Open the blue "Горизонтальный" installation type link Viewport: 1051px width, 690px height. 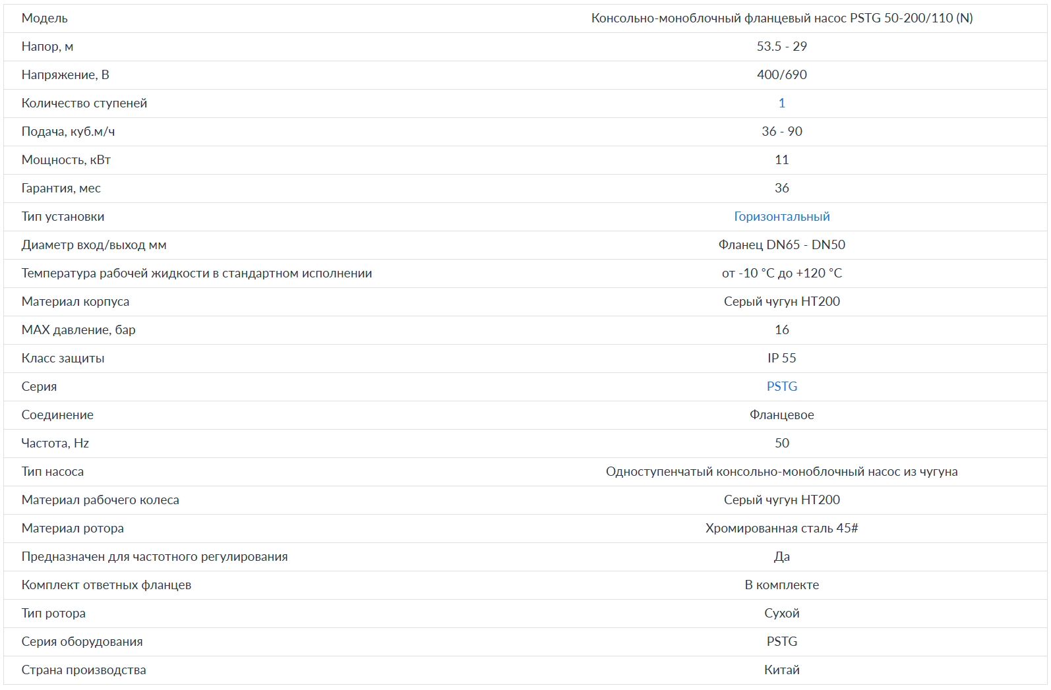coord(781,217)
